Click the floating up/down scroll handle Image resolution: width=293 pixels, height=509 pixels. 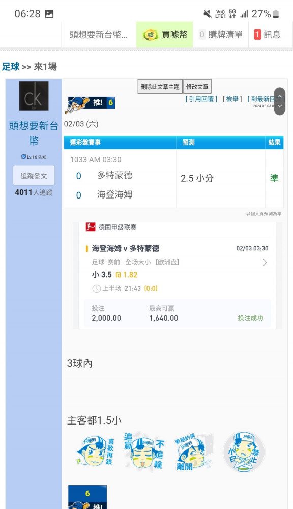[x=280, y=101]
